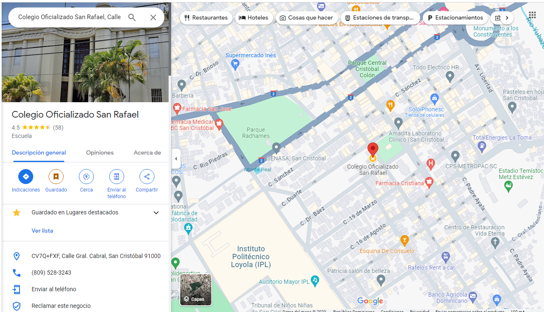This screenshot has width=544, height=312.
Task: Click the 58 reviews count
Action: [58, 128]
